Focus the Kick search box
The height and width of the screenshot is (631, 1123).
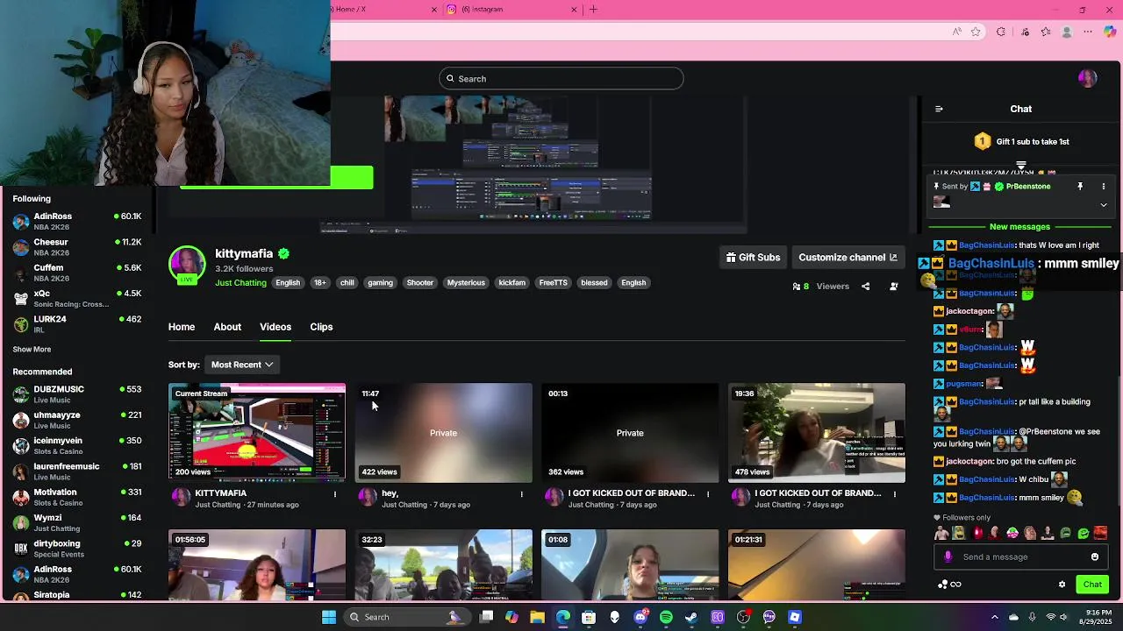tap(561, 79)
